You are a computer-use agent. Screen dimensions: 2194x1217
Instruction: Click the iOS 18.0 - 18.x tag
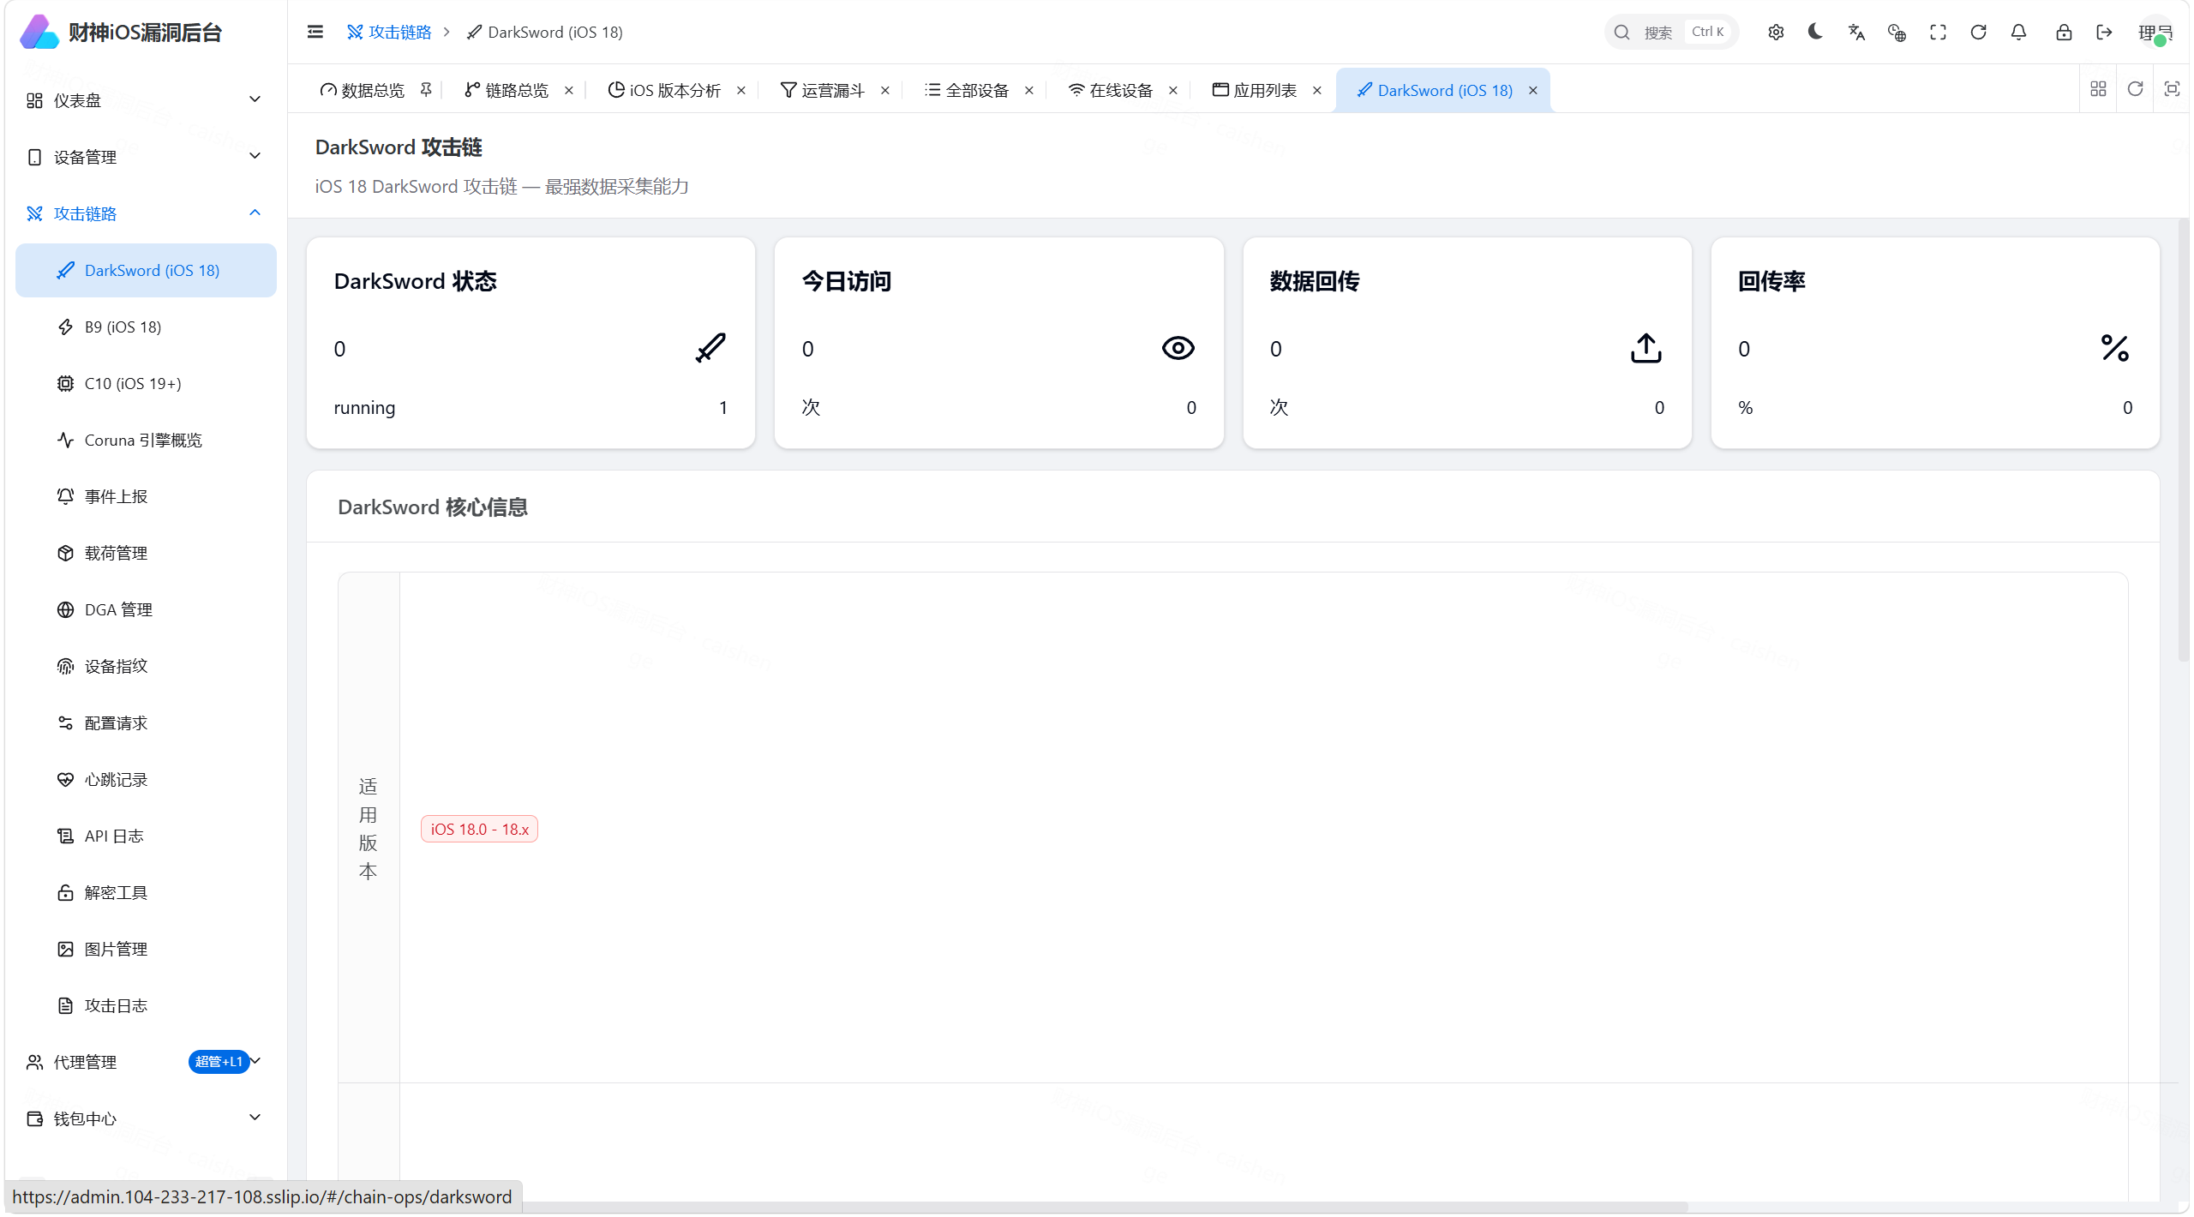pos(479,829)
